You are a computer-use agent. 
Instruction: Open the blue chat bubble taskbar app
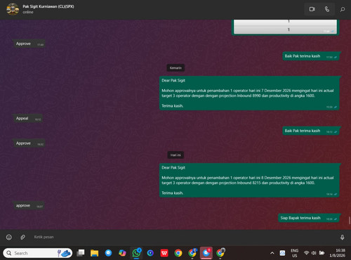(x=108, y=253)
